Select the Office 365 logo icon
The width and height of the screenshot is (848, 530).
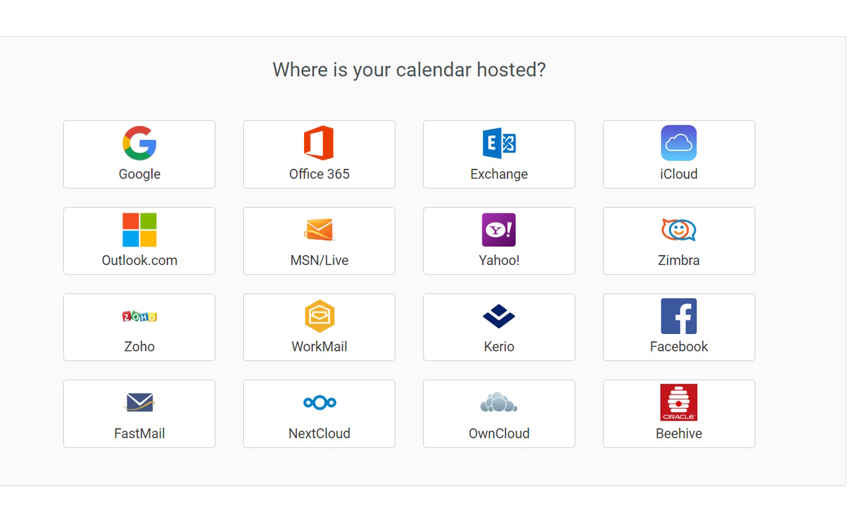pyautogui.click(x=319, y=143)
